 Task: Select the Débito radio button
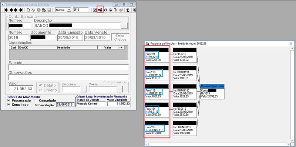(40, 85)
